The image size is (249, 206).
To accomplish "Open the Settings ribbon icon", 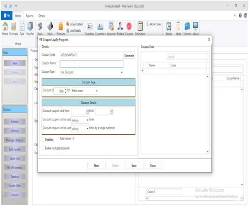I will (x=187, y=28).
